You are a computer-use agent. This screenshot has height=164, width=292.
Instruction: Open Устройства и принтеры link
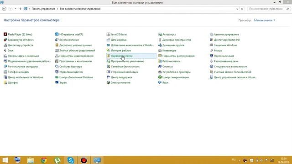177,72
